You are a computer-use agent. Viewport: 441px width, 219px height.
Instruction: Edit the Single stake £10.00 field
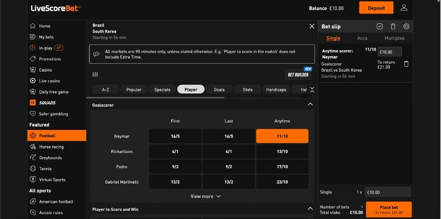pyautogui.click(x=388, y=192)
